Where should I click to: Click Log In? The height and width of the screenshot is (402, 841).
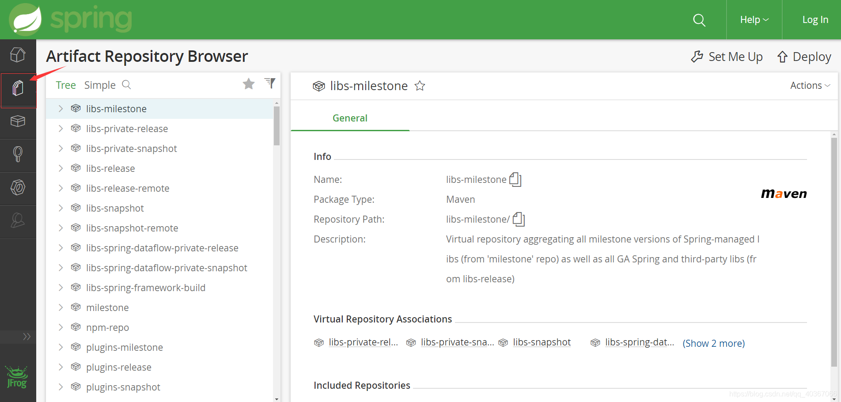pos(815,20)
